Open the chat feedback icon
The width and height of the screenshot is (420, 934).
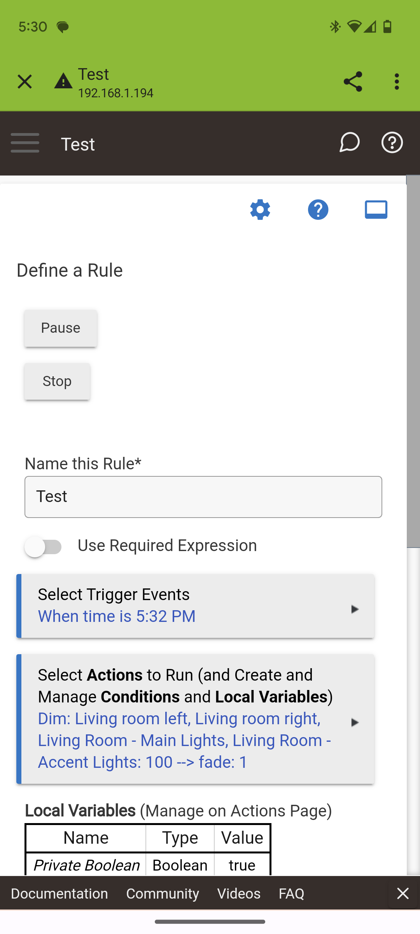click(x=349, y=143)
